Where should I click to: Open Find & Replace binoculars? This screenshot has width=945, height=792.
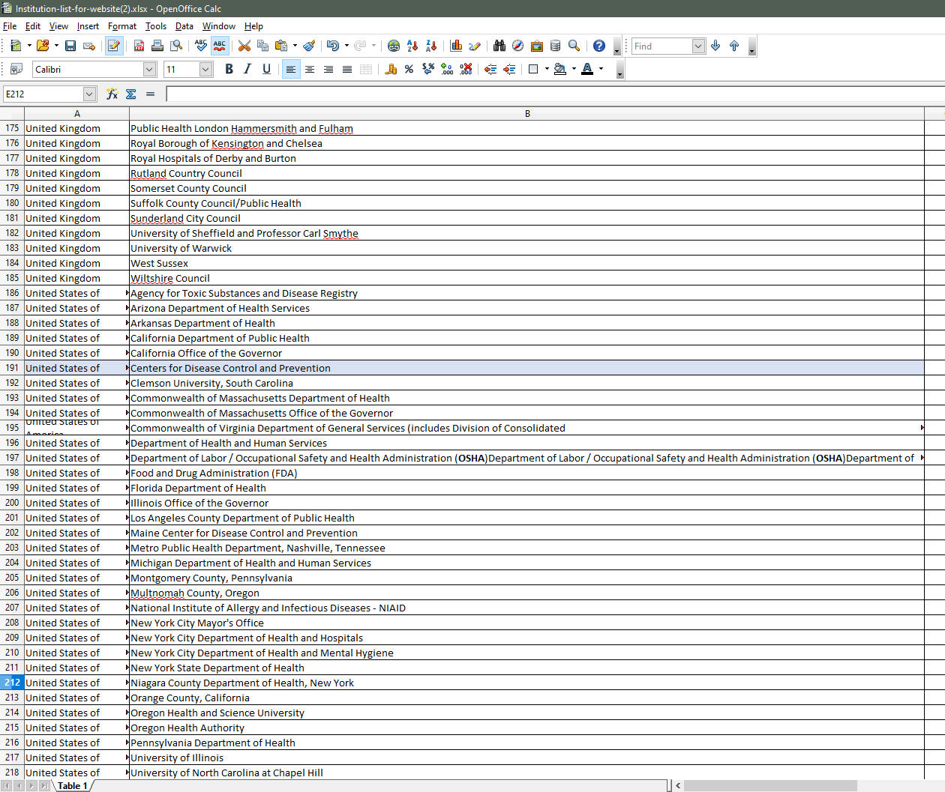499,46
